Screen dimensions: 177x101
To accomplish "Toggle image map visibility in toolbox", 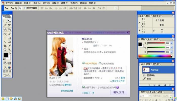I will click(5, 63).
